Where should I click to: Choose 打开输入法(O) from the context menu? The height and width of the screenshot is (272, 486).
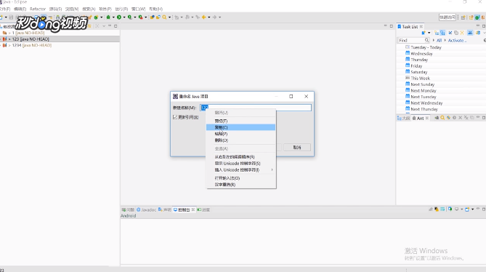(x=241, y=178)
